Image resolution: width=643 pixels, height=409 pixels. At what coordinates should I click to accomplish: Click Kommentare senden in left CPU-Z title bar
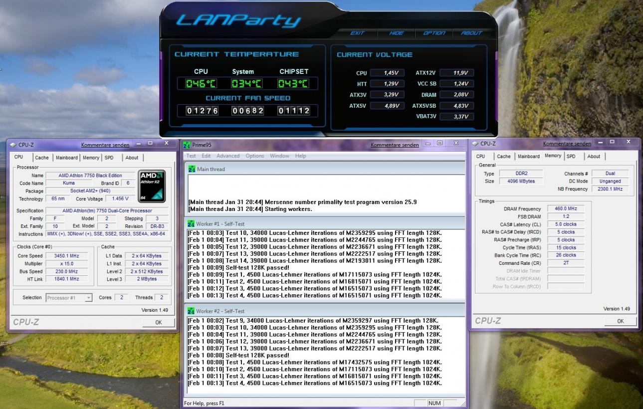[x=105, y=145]
